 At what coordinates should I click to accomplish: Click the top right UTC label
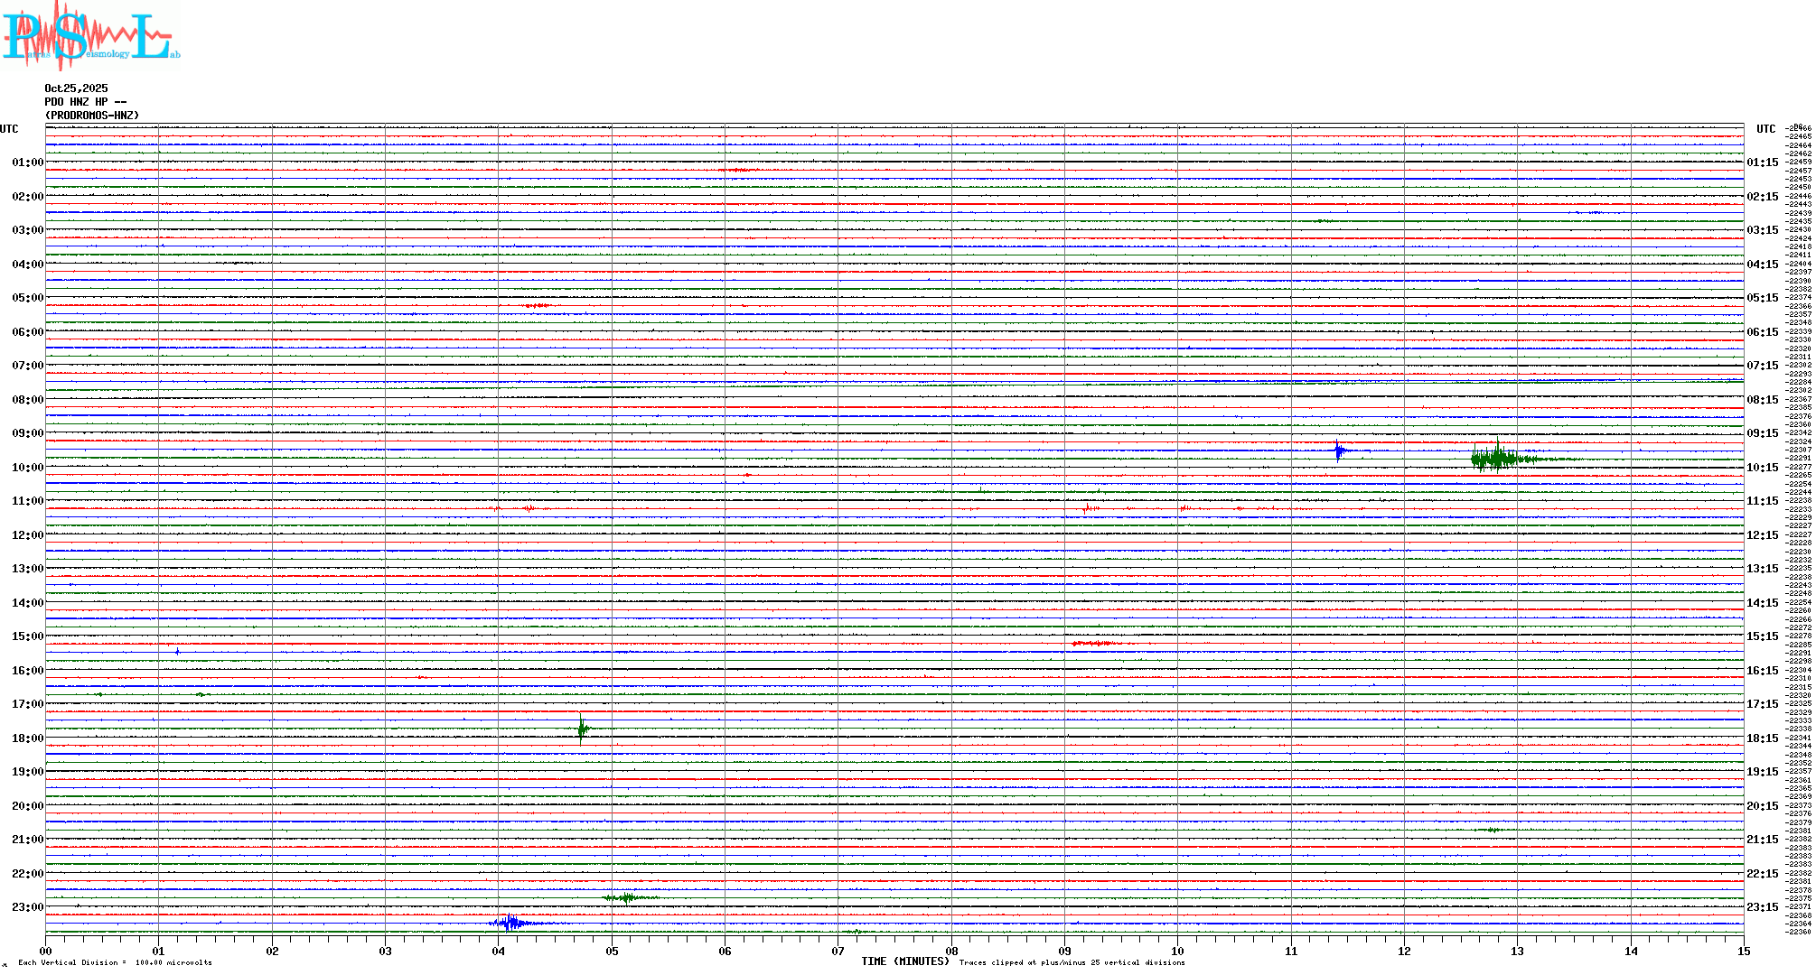[x=1765, y=129]
